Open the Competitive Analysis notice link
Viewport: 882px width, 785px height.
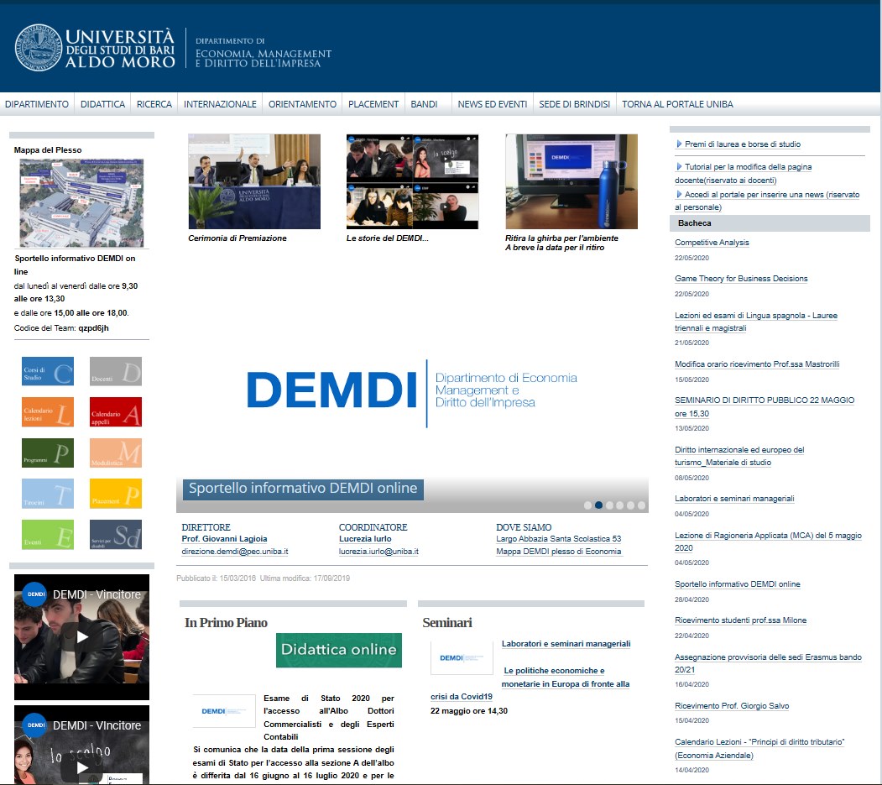pos(712,243)
